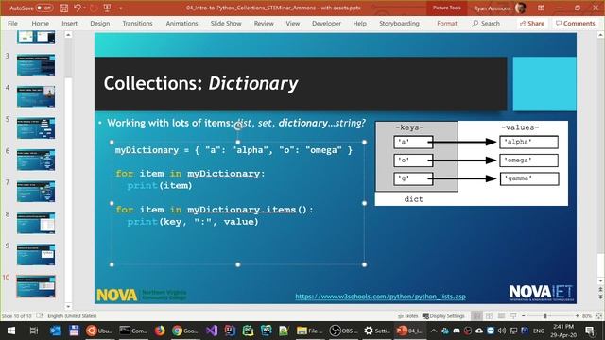The width and height of the screenshot is (605, 340).
Task: Select slide 7 thumbnail
Action: coord(36,192)
